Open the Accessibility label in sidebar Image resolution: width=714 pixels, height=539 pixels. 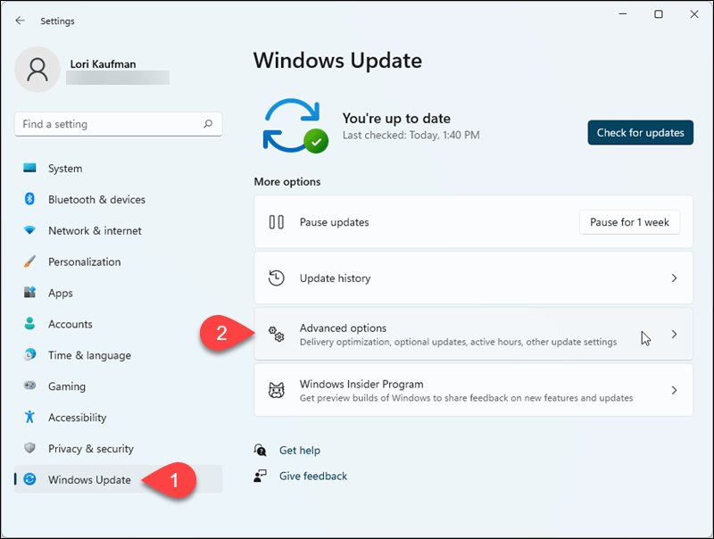(x=78, y=418)
